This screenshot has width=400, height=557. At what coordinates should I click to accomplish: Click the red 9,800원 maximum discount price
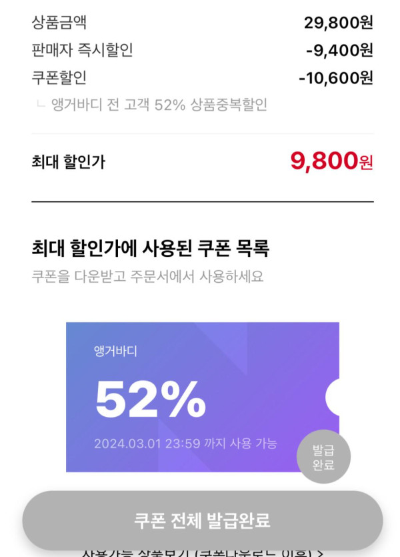(331, 161)
